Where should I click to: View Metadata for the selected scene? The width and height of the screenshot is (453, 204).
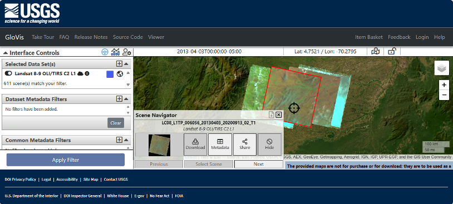point(220,144)
